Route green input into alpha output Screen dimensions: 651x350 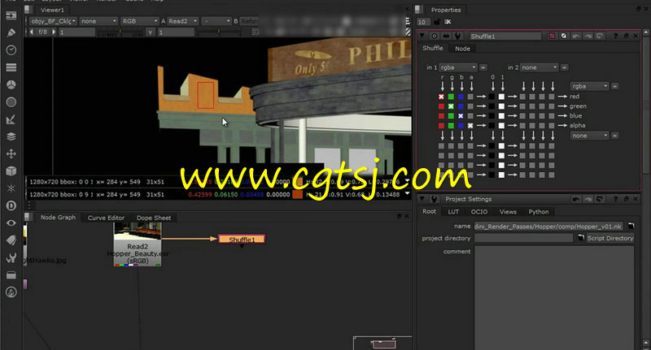pyautogui.click(x=451, y=126)
